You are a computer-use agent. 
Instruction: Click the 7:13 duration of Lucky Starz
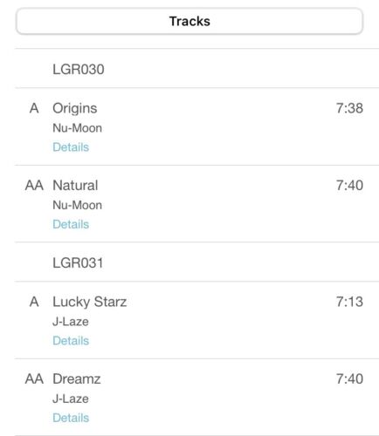349,302
